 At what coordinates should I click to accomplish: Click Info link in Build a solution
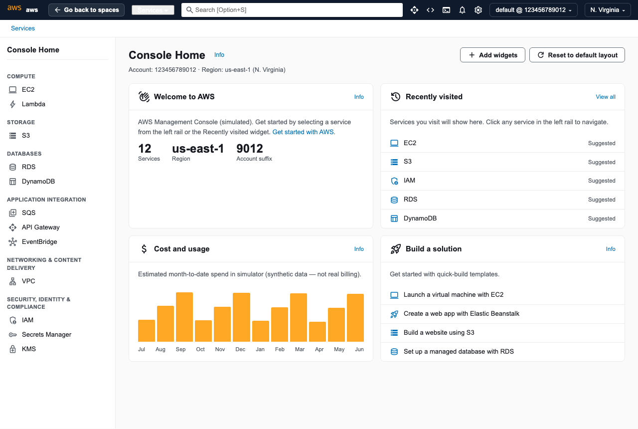pyautogui.click(x=611, y=249)
